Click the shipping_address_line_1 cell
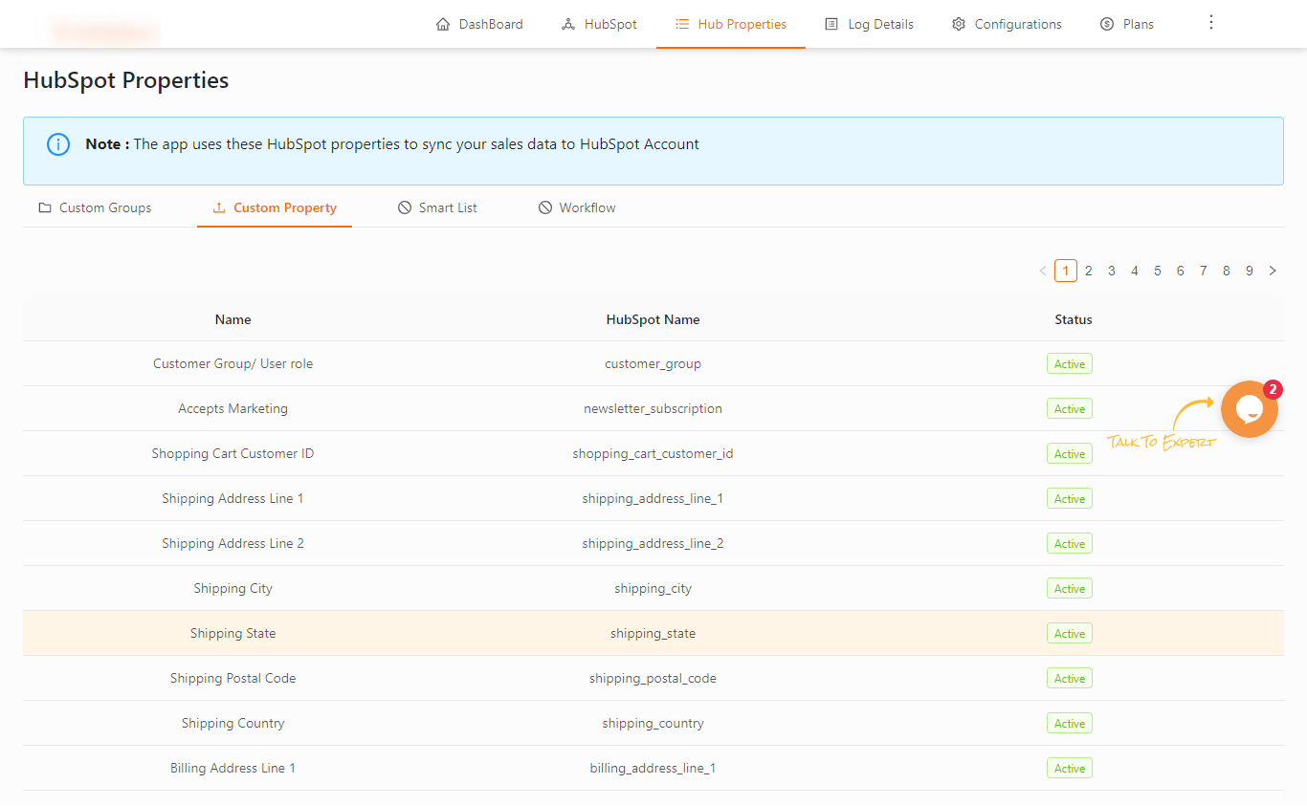Image resolution: width=1307 pixels, height=806 pixels. (653, 498)
